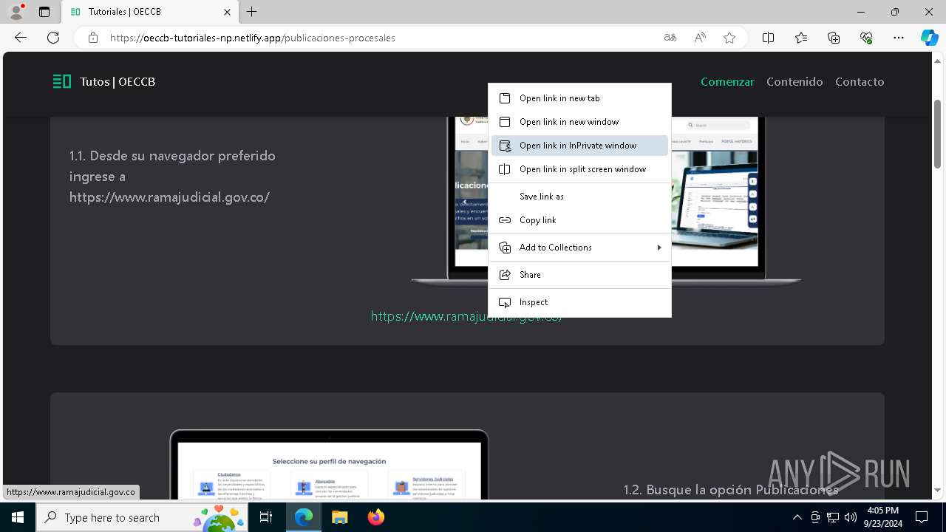The width and height of the screenshot is (946, 532).
Task: Open Browser essentials icon
Action: (866, 38)
